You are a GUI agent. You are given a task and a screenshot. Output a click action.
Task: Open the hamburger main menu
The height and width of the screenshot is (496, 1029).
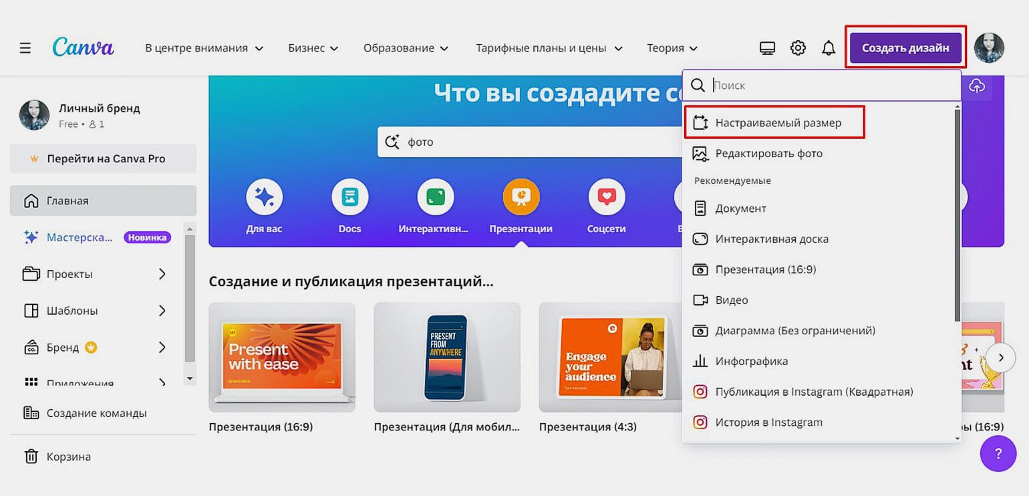25,48
